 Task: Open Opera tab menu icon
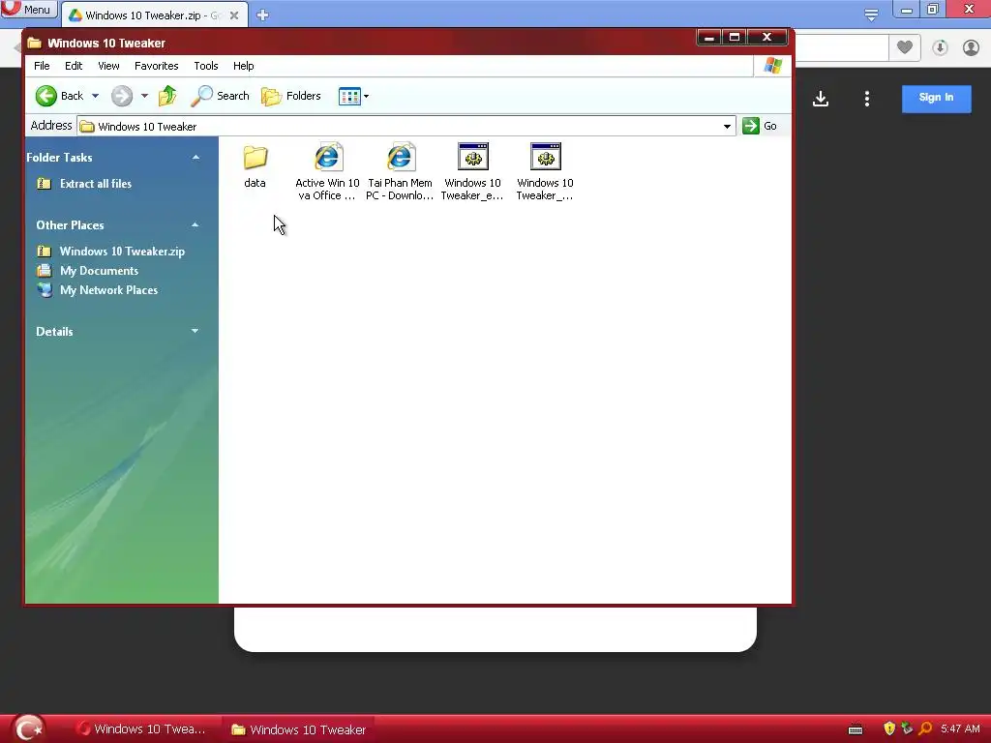871,15
